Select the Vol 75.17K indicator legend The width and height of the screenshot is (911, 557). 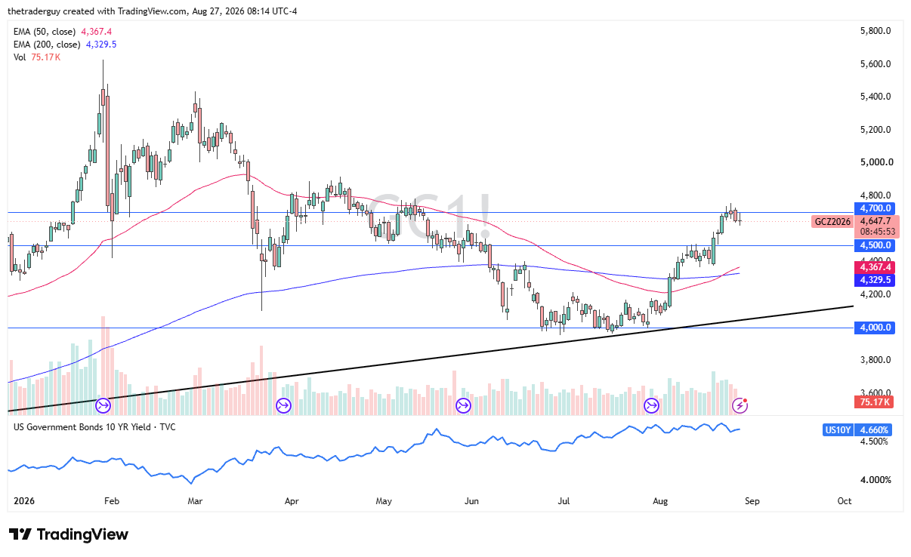[x=37, y=57]
